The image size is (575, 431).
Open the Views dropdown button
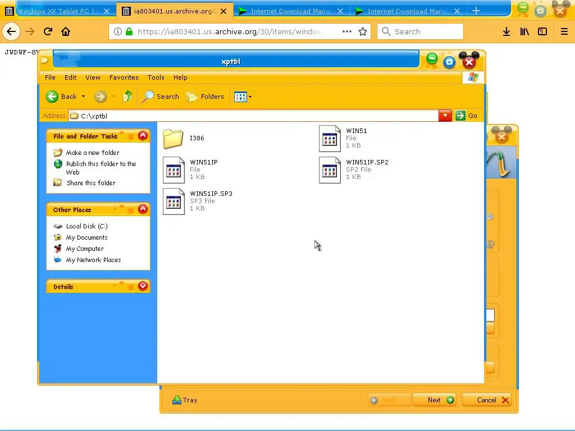tap(243, 97)
